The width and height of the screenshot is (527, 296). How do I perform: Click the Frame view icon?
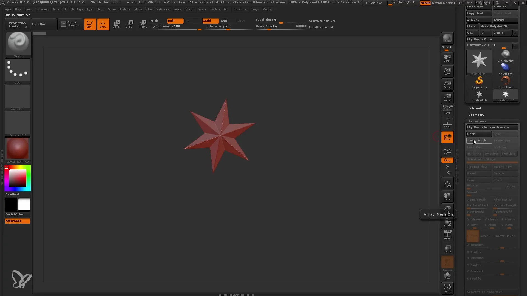pos(447,183)
